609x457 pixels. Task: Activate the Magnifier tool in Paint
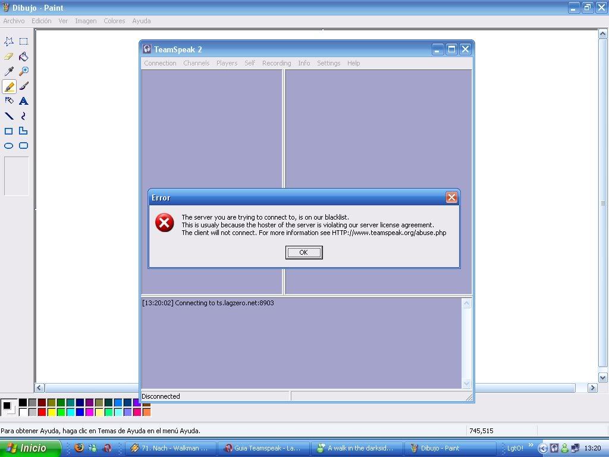click(x=24, y=71)
